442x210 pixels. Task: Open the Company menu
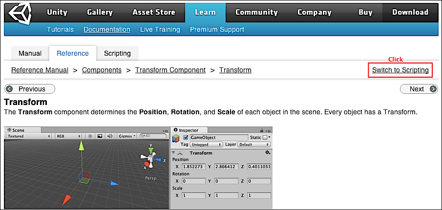point(315,12)
